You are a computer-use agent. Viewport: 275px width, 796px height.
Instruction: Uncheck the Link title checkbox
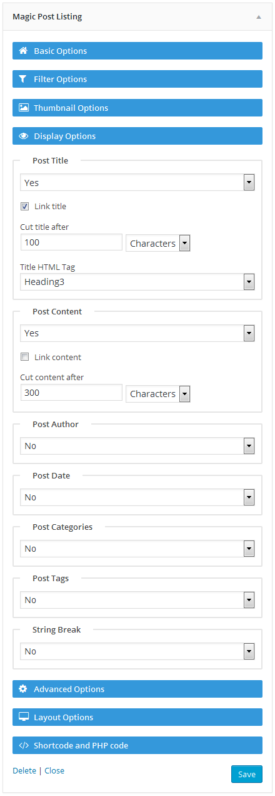(25, 206)
